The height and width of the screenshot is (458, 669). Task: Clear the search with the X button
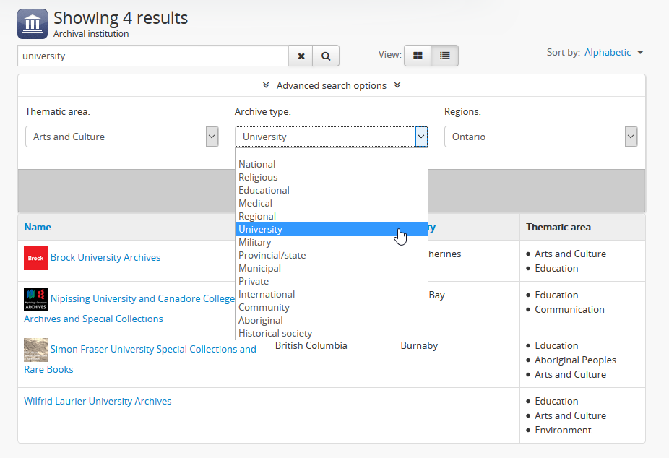[301, 56]
